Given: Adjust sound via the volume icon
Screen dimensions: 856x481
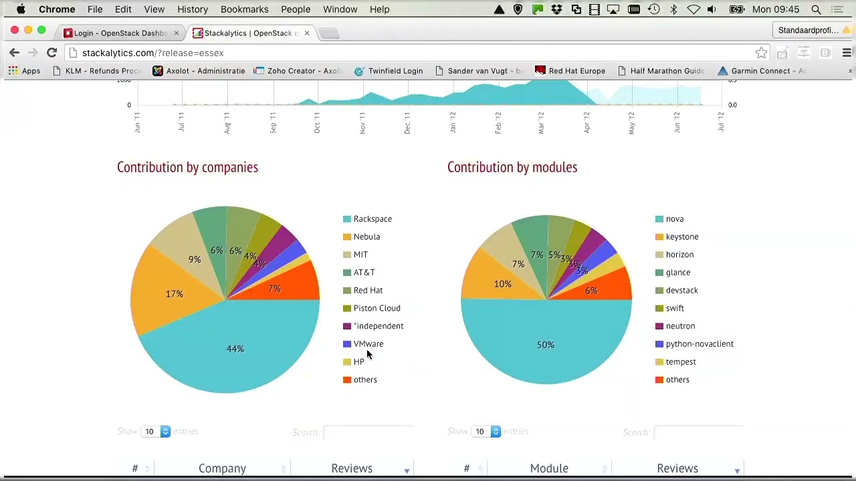Looking at the screenshot, I should [x=712, y=9].
